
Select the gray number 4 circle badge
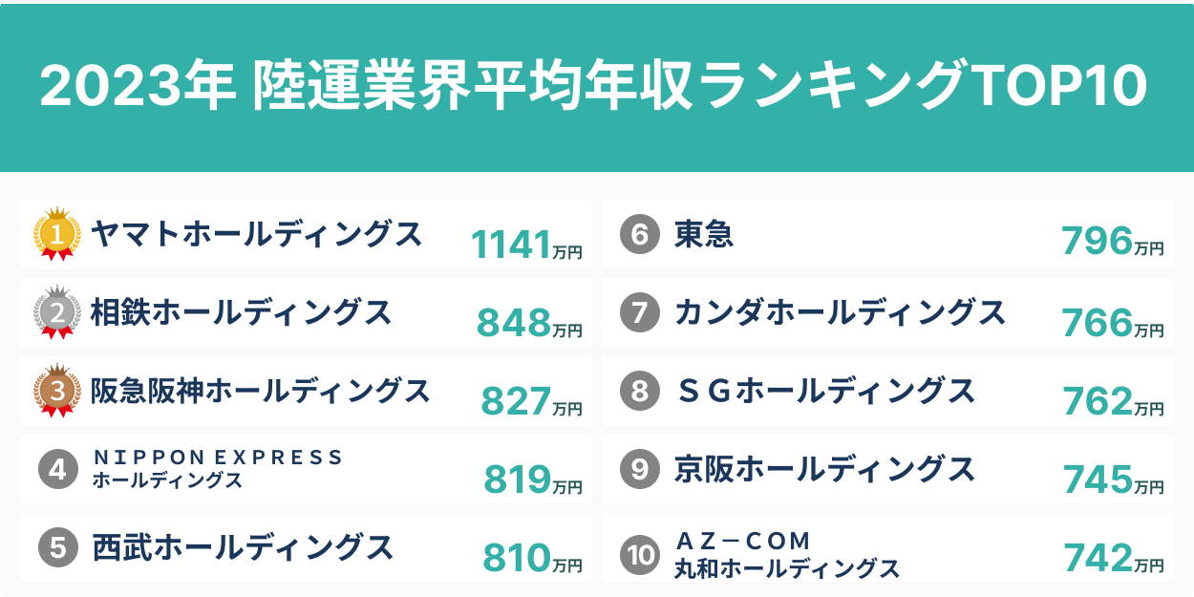tap(57, 470)
